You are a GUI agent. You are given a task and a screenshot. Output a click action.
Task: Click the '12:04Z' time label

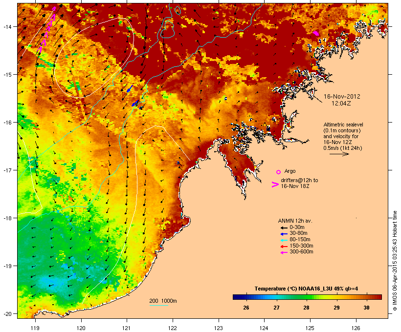point(341,104)
